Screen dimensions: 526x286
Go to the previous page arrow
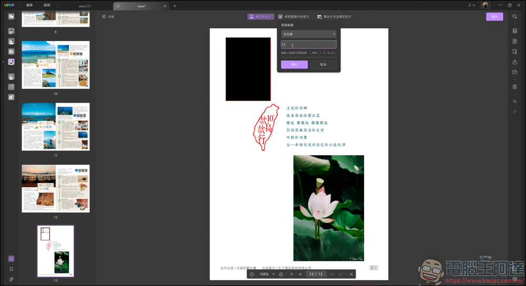[300, 274]
